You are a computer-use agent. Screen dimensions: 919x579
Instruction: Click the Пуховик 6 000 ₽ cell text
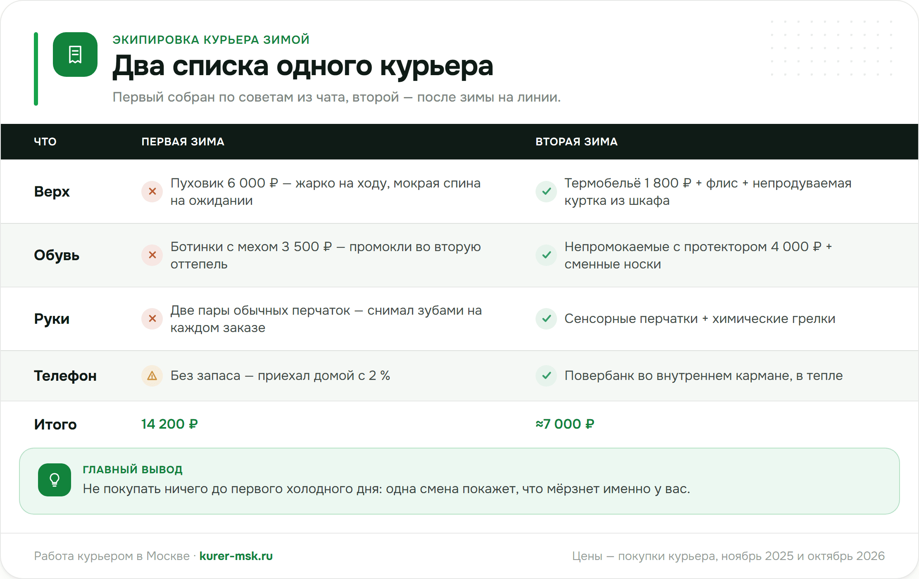tap(326, 192)
